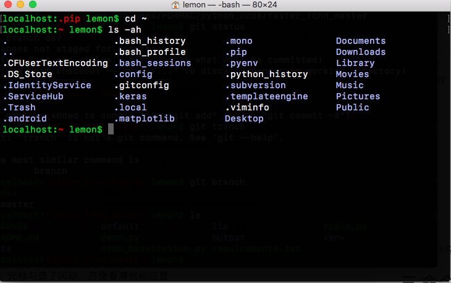Select the 'Documents' directory entry
The image size is (451, 283).
click(x=361, y=41)
